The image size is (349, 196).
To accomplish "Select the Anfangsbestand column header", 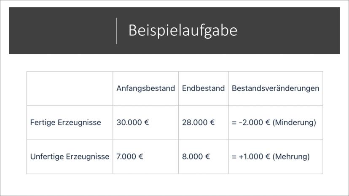I will 145,89.
